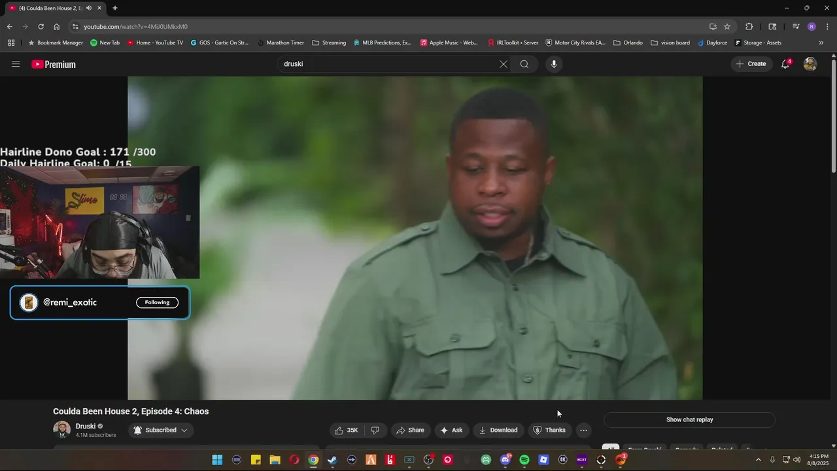This screenshot has width=837, height=471.
Task: Send Thanks to the creator
Action: pyautogui.click(x=549, y=430)
